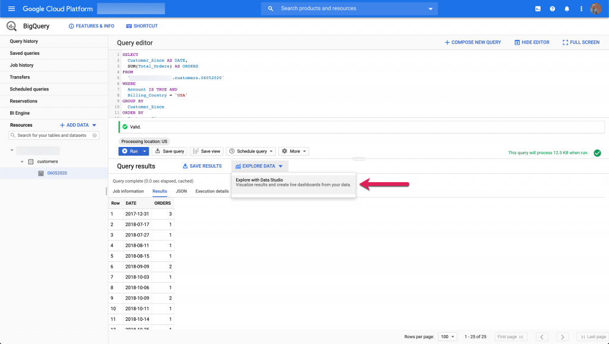The image size is (609, 344).
Task: Expand search bar dropdown arrow
Action: click(431, 8)
